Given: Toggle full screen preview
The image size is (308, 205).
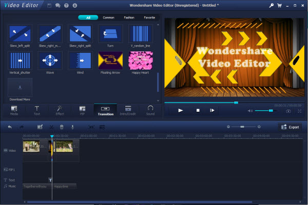Looking at the screenshot, I should [299, 111].
